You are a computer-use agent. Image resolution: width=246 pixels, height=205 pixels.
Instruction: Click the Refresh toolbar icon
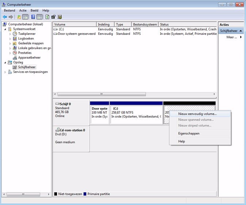[47, 17]
